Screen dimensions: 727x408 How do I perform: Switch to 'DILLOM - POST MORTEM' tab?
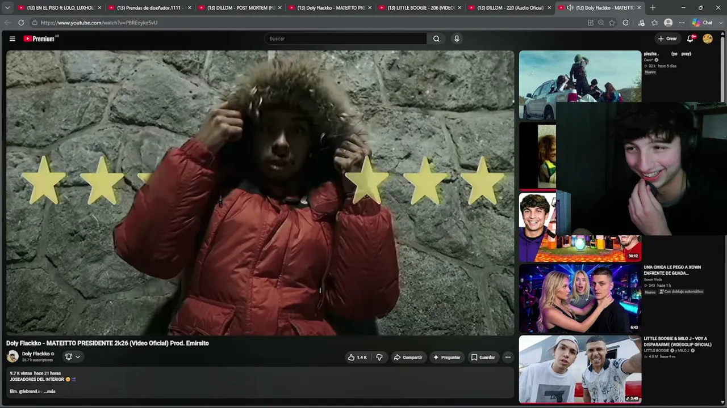coord(239,8)
